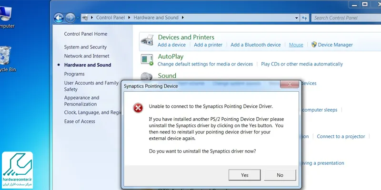
Task: Open Control Panel Home link
Action: coord(86,34)
